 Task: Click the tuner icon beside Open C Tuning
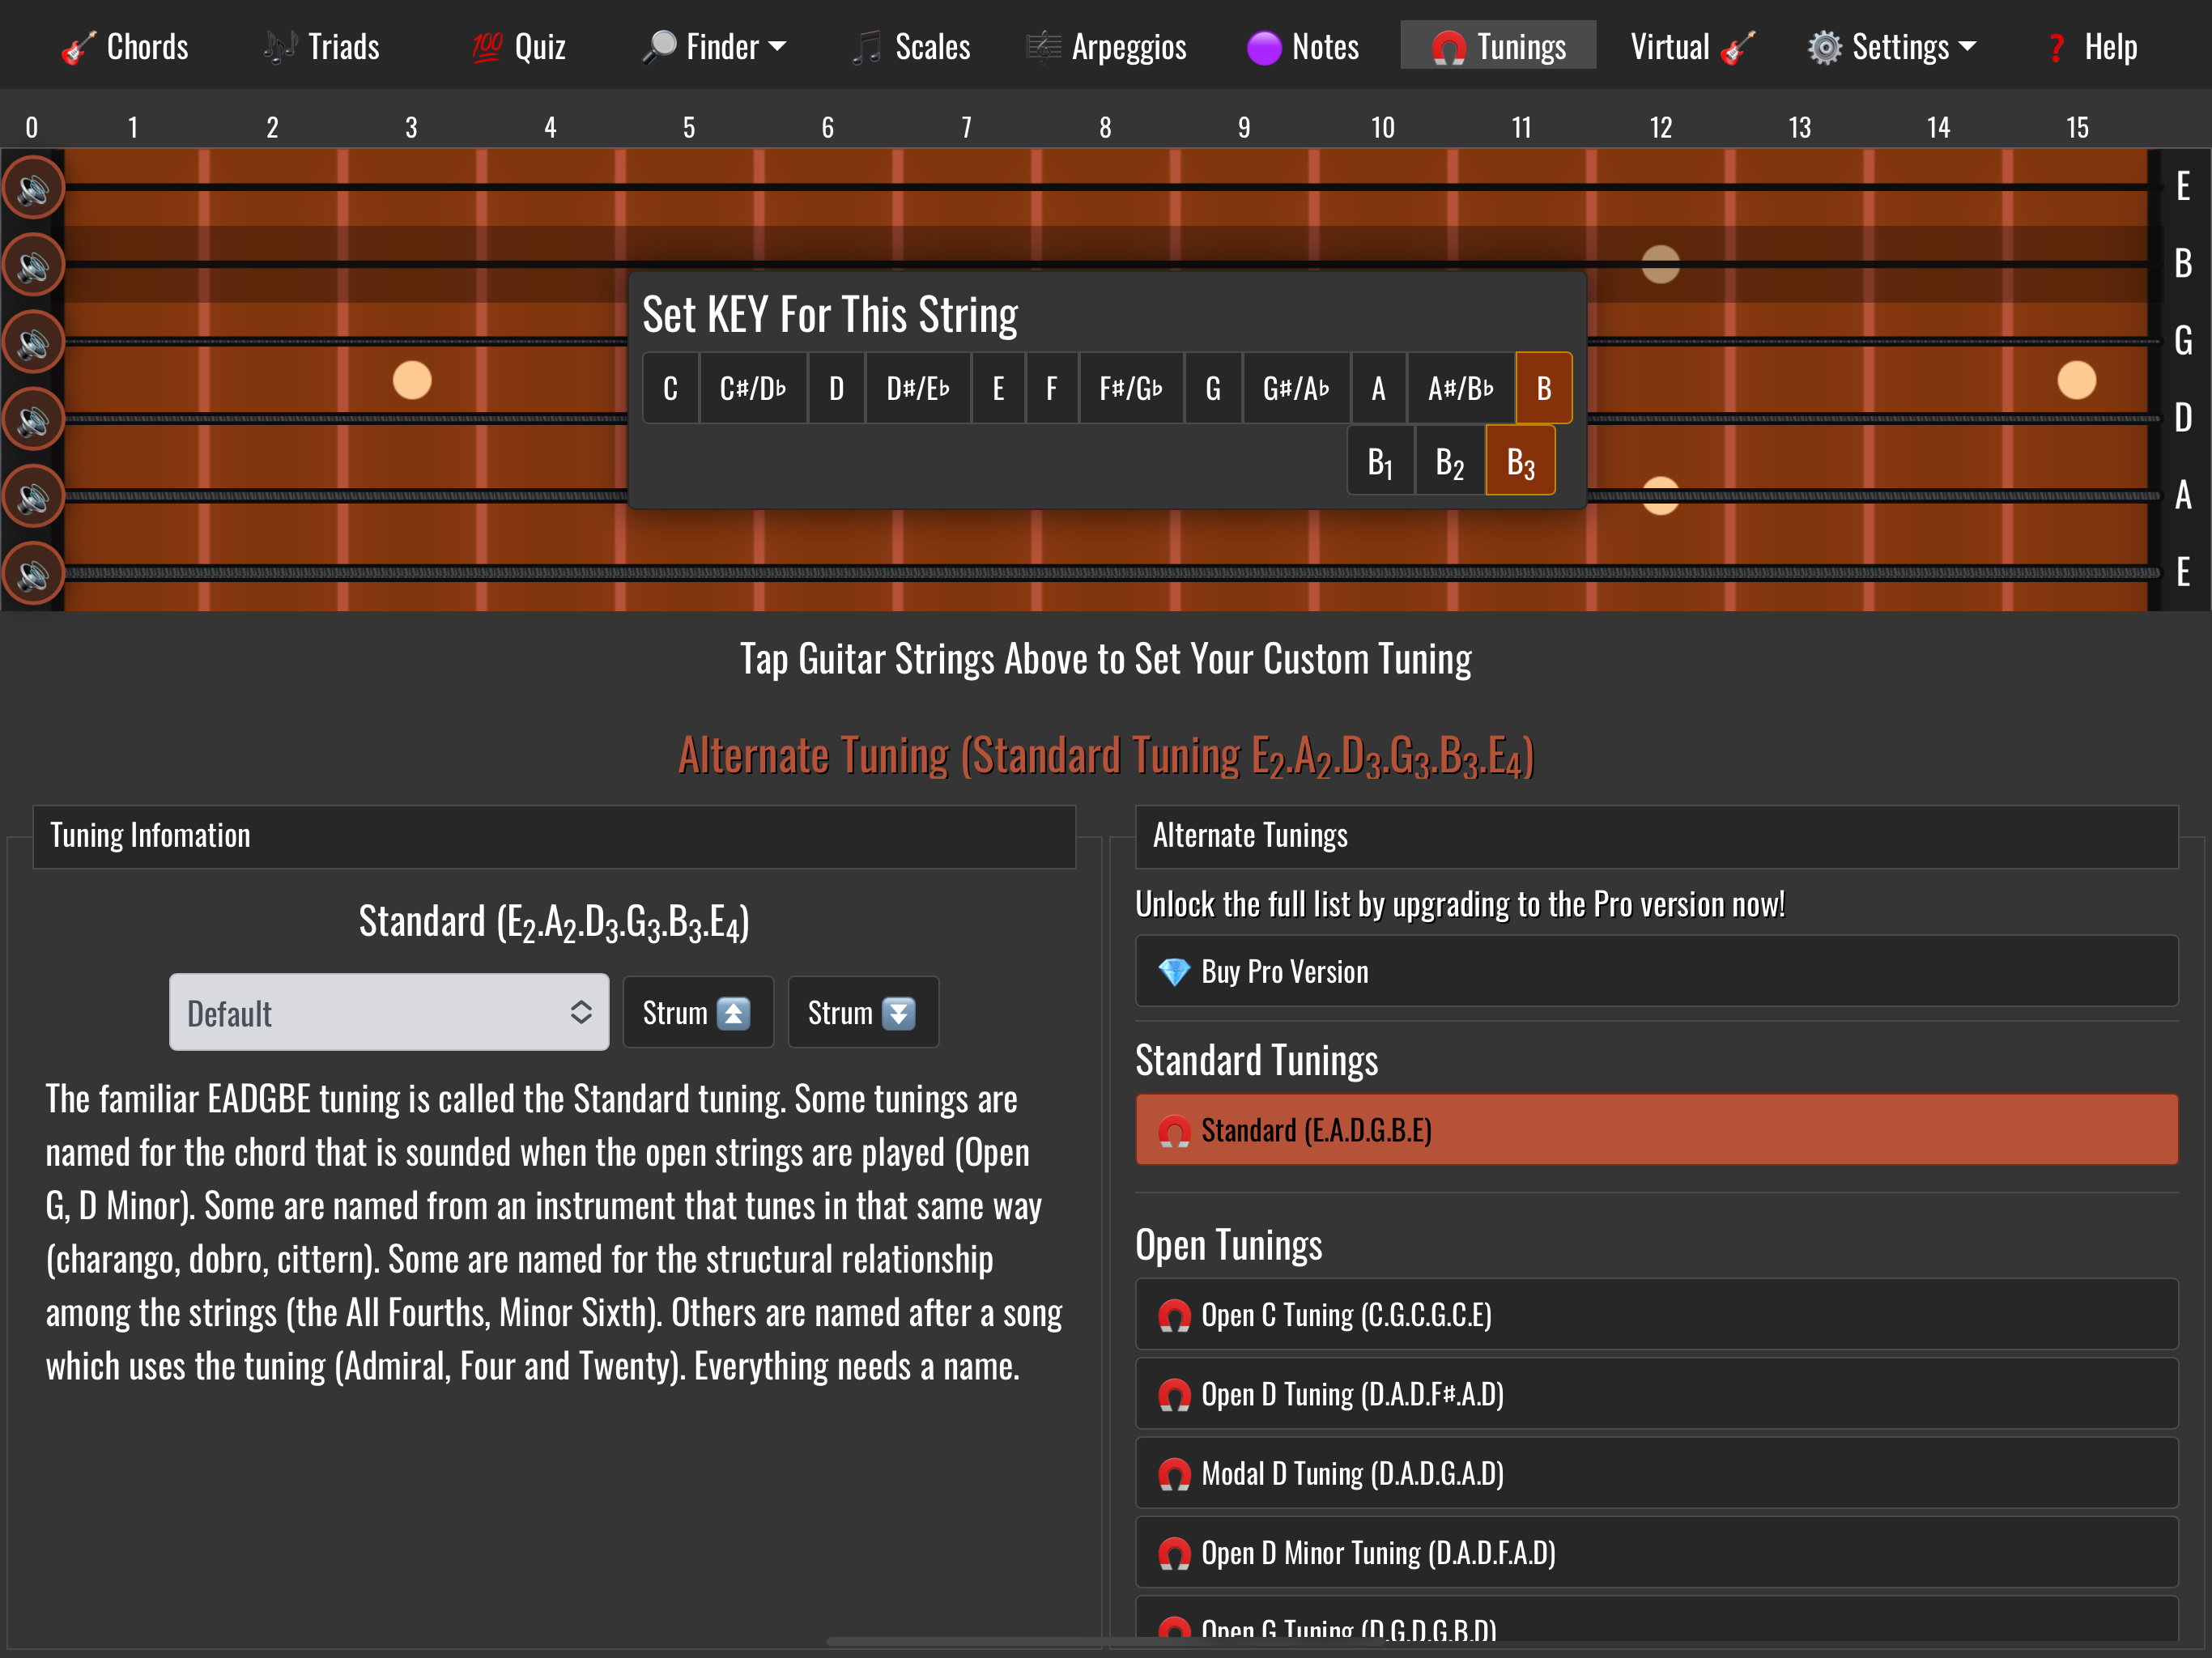(1174, 1316)
